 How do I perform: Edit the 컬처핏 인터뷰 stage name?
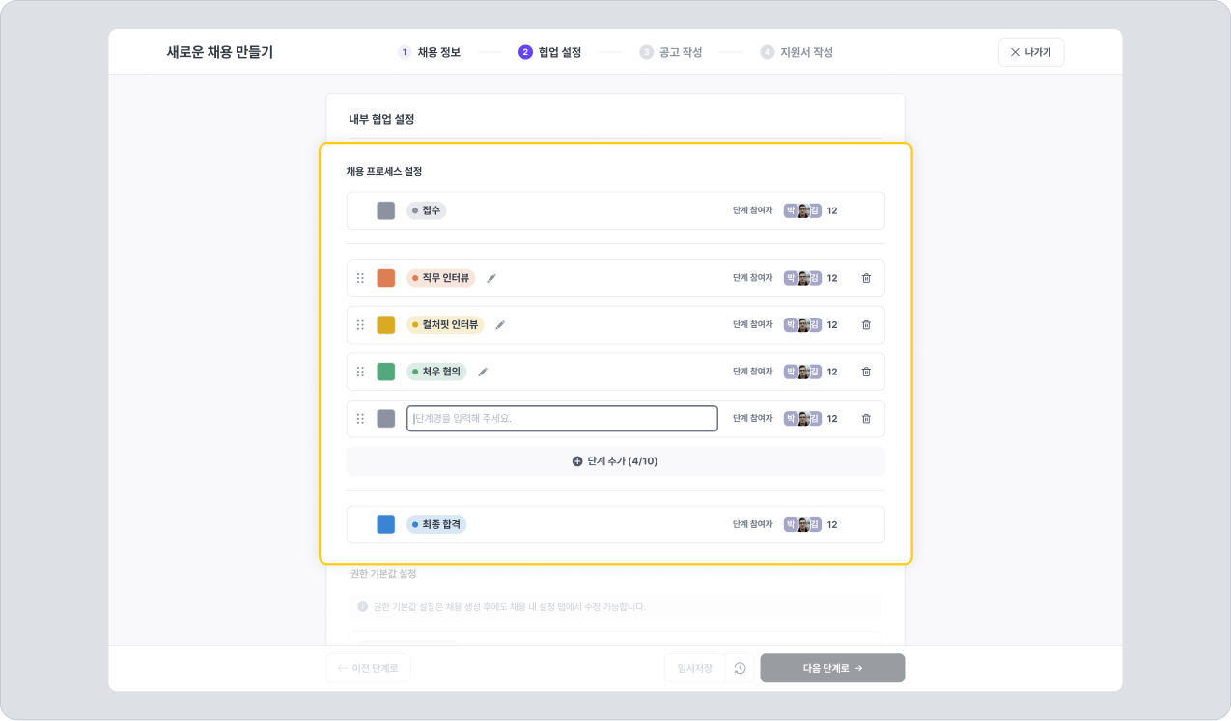click(500, 325)
